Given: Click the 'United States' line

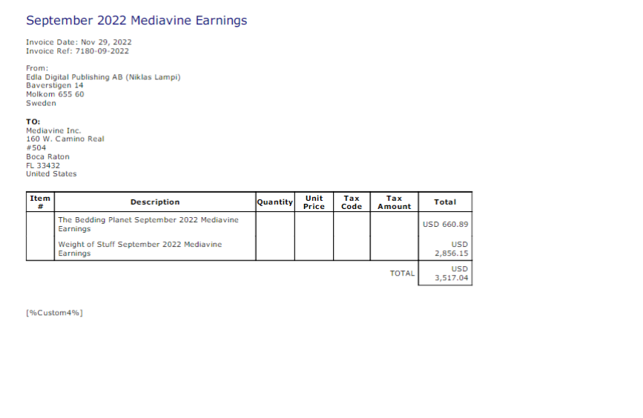Looking at the screenshot, I should [x=51, y=174].
